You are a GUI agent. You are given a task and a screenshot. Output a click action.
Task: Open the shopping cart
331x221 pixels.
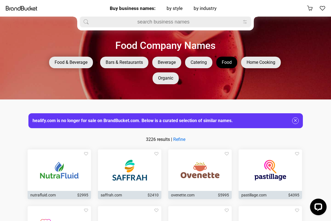[x=310, y=8]
